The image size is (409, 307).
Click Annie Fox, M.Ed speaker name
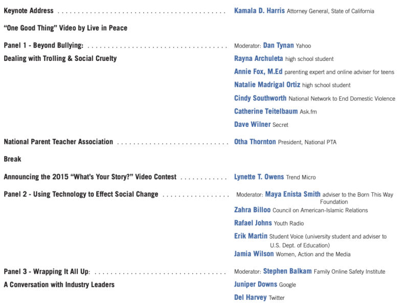(x=258, y=72)
